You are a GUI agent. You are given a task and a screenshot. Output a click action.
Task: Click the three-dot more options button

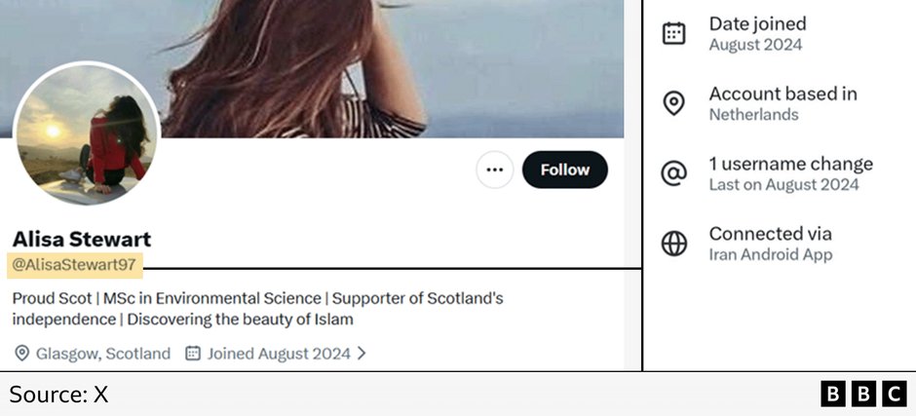pos(494,170)
